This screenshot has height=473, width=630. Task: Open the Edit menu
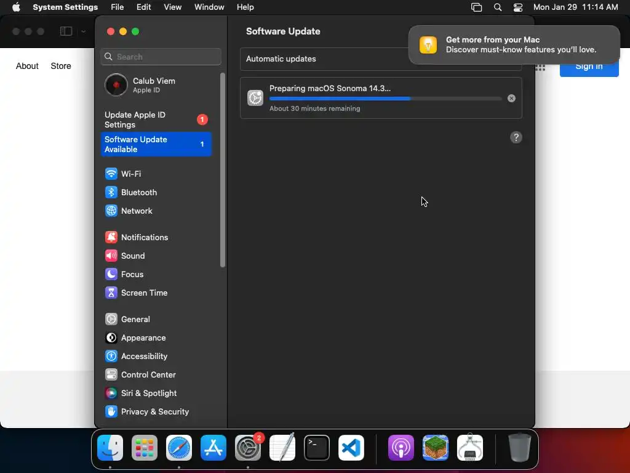143,7
